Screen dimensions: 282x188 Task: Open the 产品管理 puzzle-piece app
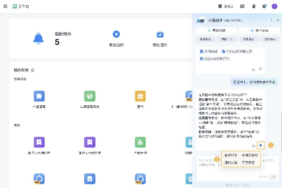[39, 96]
